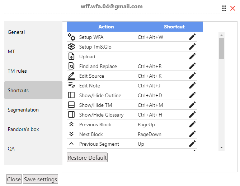Click pencil icon in Upload row
The image size is (240, 186).
pyautogui.click(x=192, y=56)
